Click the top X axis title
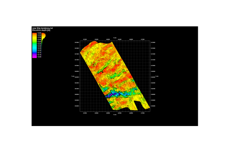This screenshot has height=152, width=230. pyautogui.click(x=115, y=38)
